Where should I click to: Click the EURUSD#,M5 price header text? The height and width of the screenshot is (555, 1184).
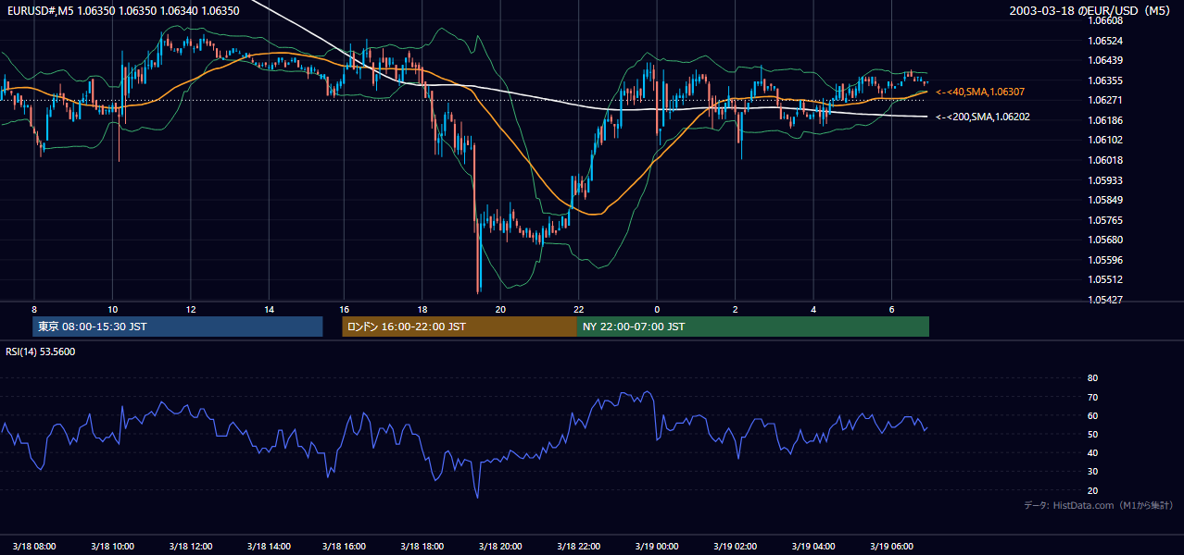tap(122, 11)
